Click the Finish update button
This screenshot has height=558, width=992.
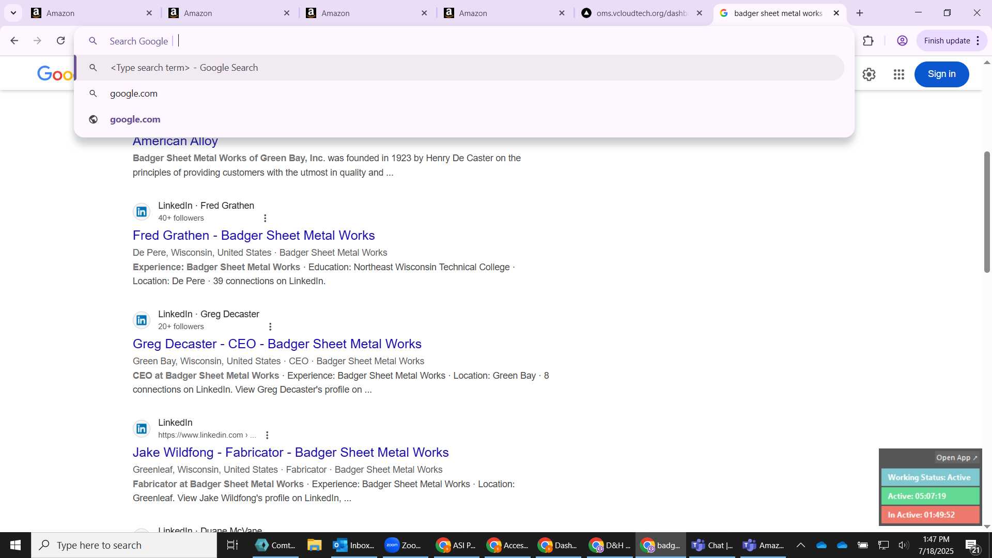point(947,41)
